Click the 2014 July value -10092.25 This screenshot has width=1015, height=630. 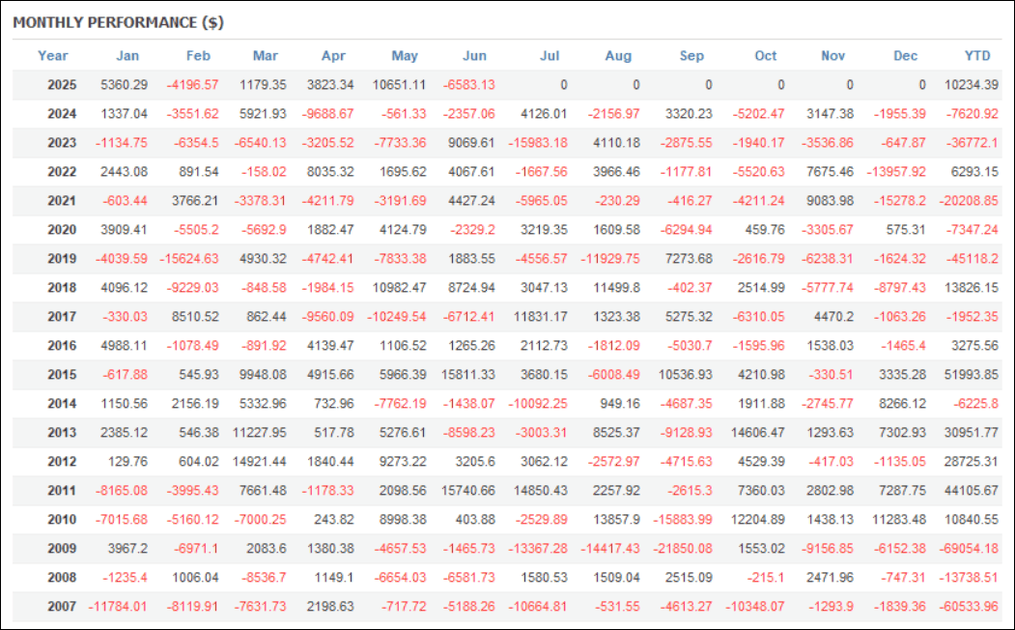pyautogui.click(x=538, y=403)
